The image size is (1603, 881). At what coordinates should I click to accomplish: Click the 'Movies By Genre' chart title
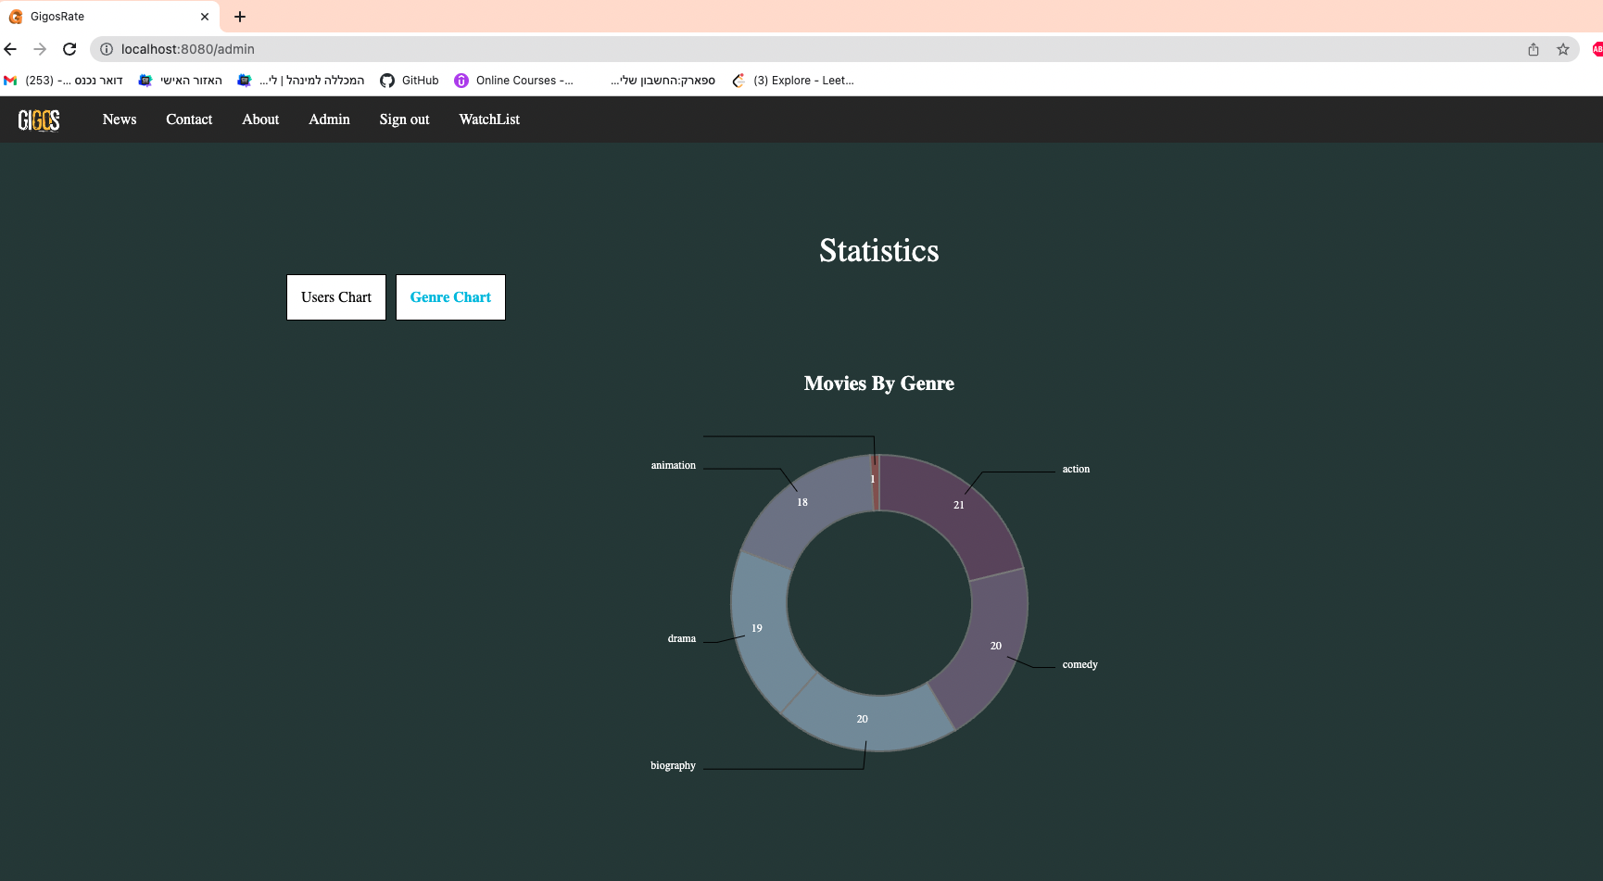(879, 384)
